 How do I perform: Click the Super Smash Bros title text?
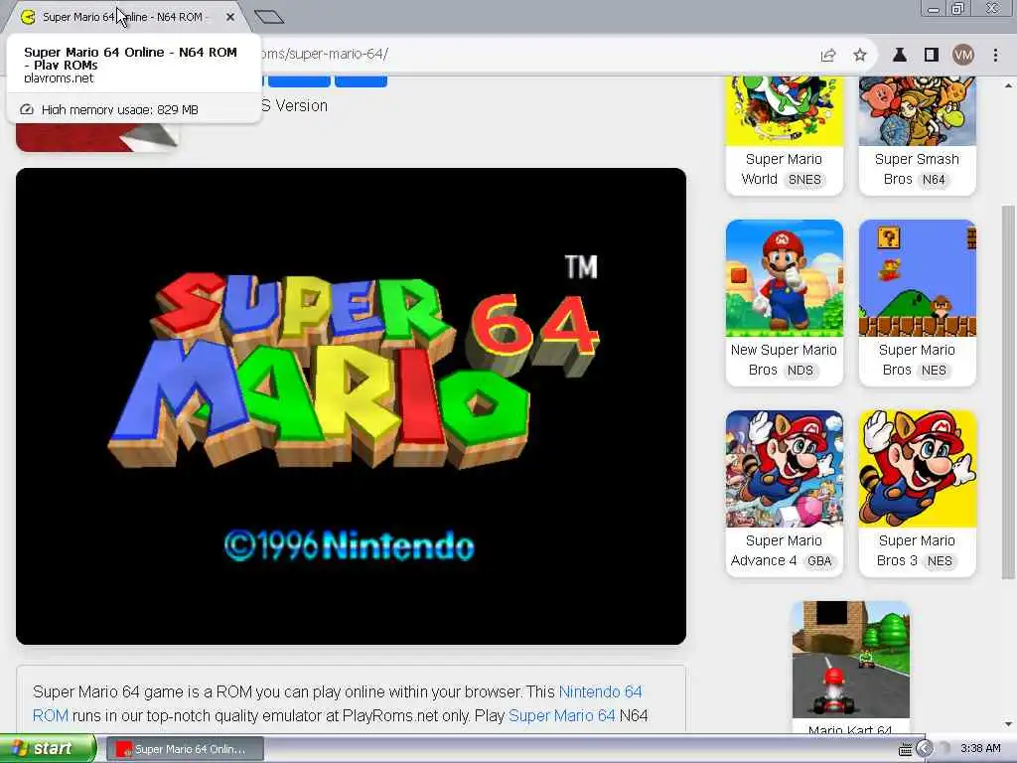(x=917, y=169)
